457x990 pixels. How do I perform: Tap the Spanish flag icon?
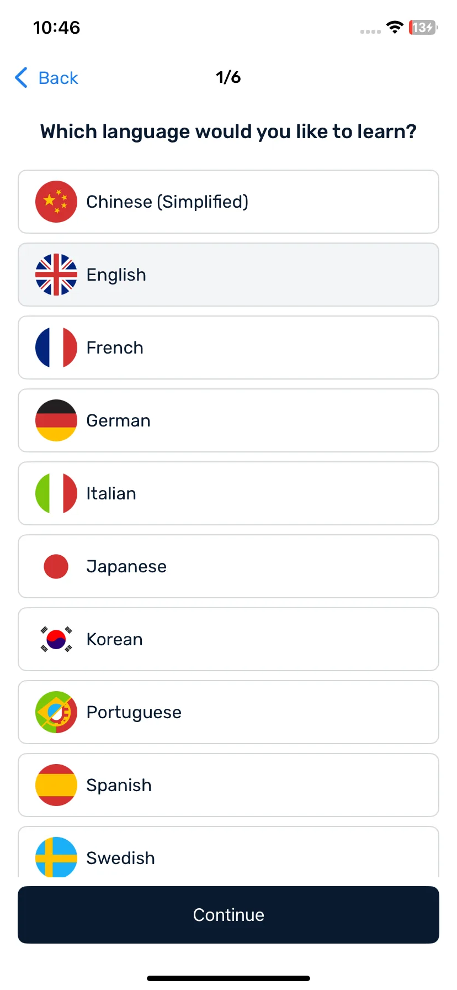(x=56, y=785)
